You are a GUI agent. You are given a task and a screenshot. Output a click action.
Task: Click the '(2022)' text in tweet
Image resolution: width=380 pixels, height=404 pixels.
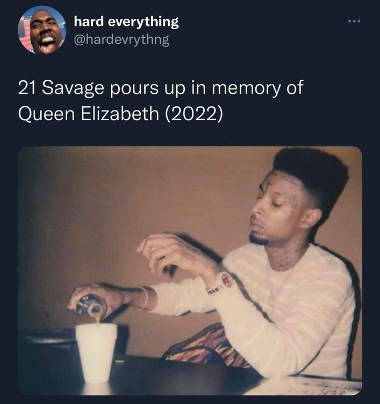pyautogui.click(x=193, y=113)
